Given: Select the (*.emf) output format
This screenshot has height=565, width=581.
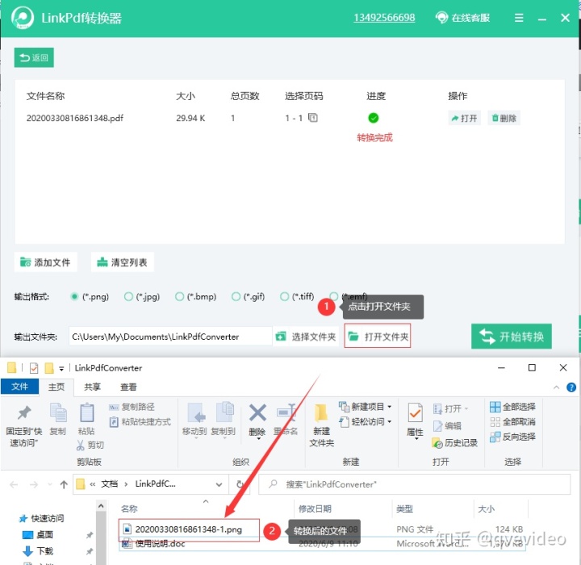Looking at the screenshot, I should (334, 296).
